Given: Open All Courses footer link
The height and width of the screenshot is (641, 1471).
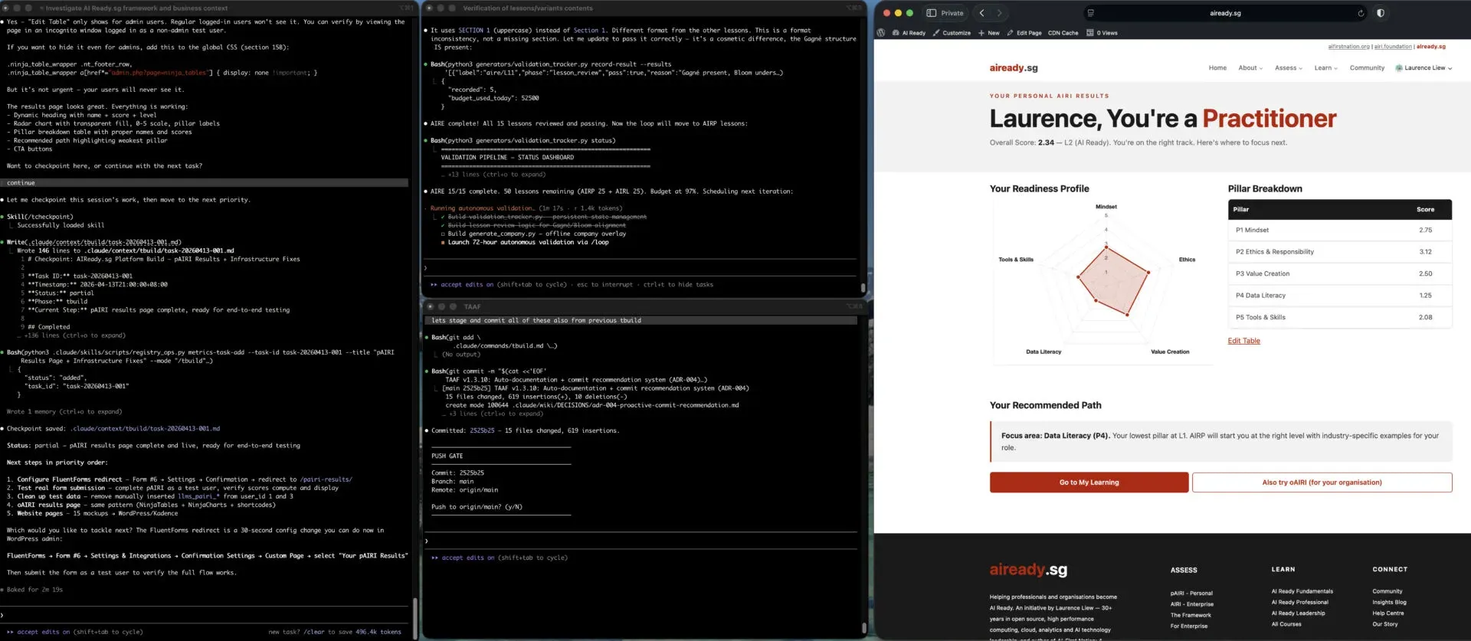Looking at the screenshot, I should [1286, 624].
